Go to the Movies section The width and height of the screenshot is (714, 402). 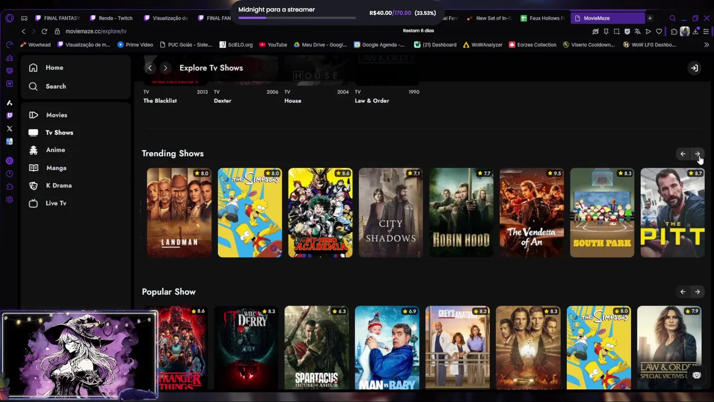(x=56, y=115)
